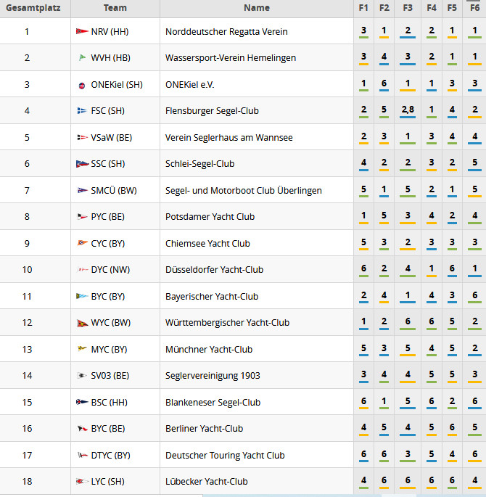Image resolution: width=486 pixels, height=497 pixels.
Task: Click the ONEKiel (SH) round logo icon
Action: [81, 85]
